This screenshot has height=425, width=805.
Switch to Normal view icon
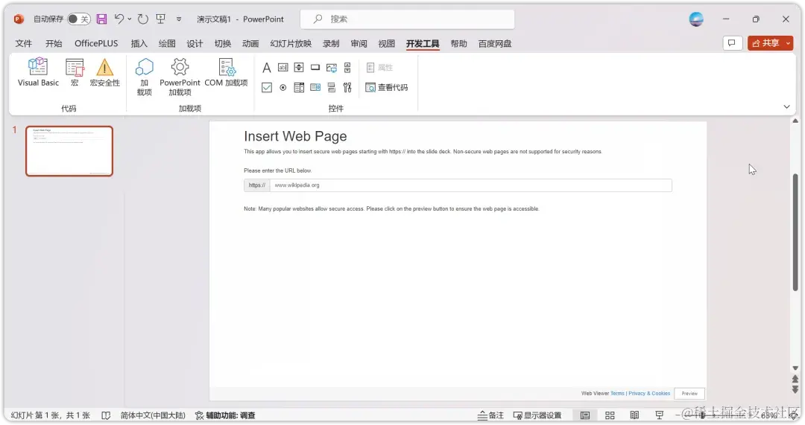click(585, 415)
